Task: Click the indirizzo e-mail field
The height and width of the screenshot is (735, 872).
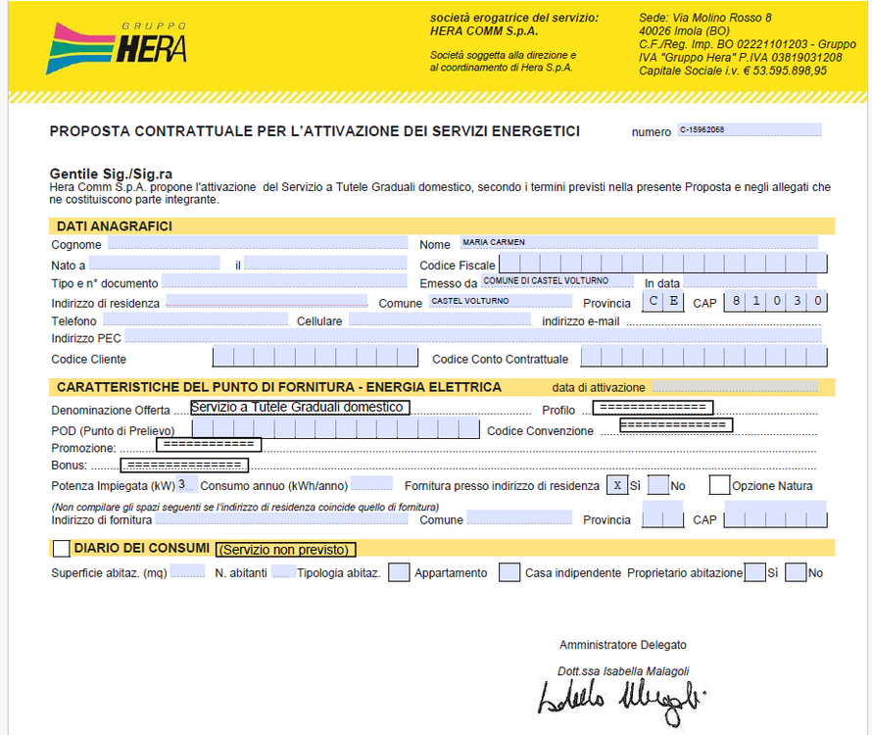Action: (x=723, y=319)
